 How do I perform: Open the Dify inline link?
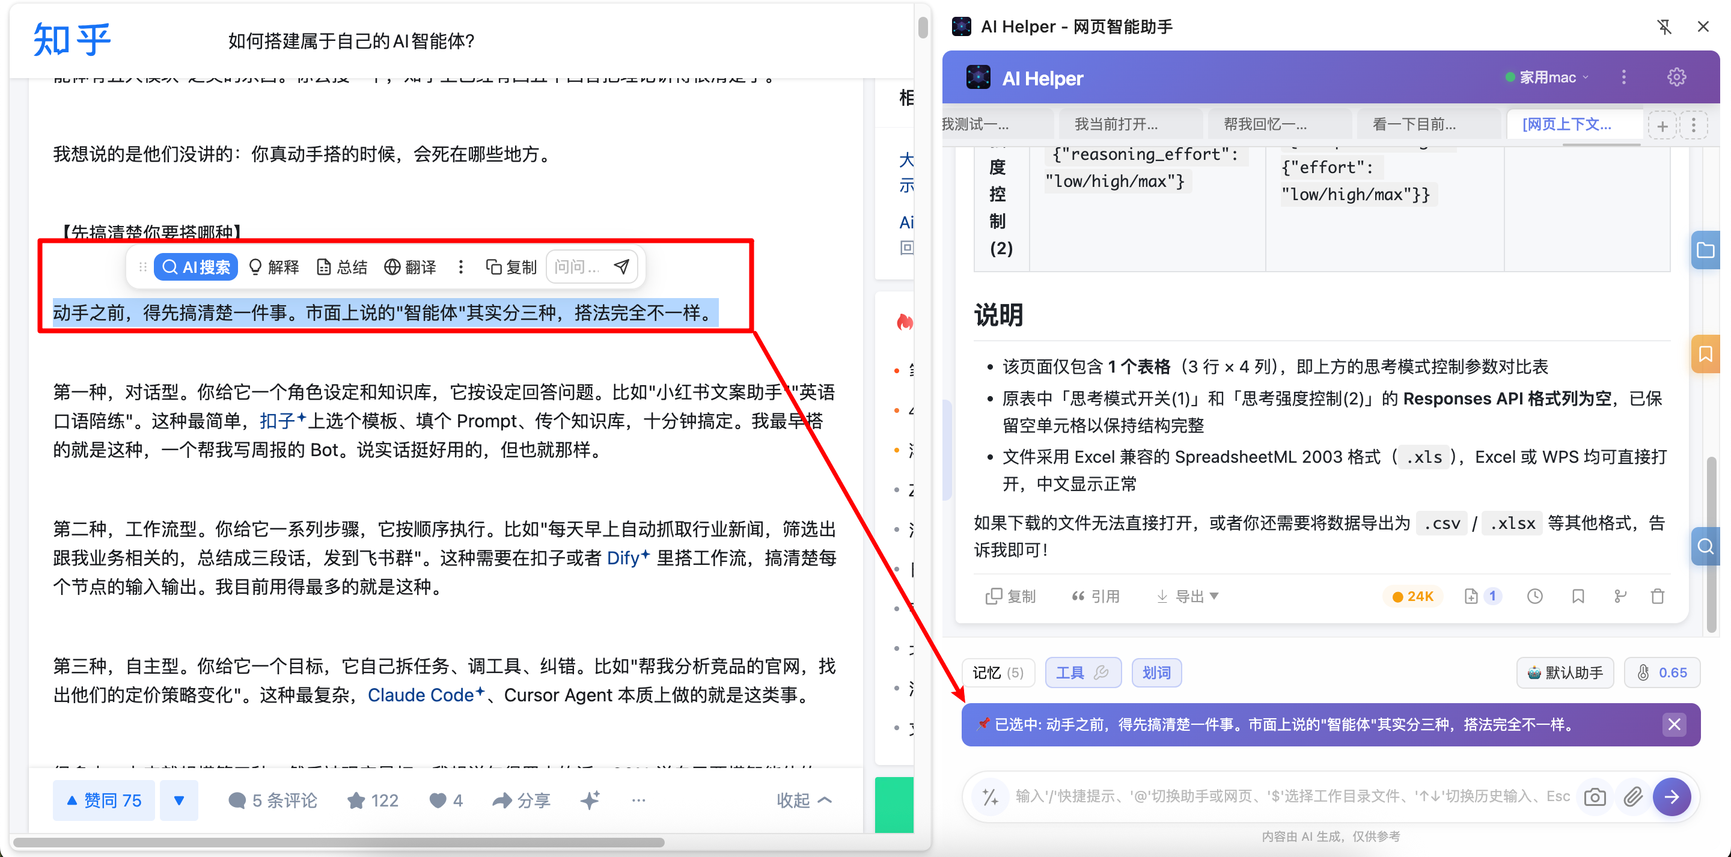pos(627,558)
